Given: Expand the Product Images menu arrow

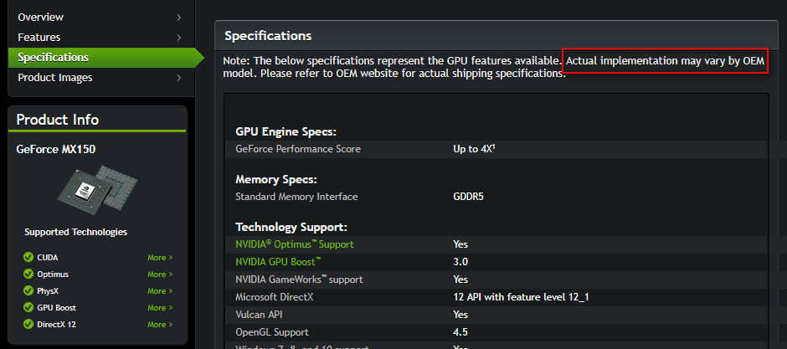Looking at the screenshot, I should pyautogui.click(x=179, y=78).
